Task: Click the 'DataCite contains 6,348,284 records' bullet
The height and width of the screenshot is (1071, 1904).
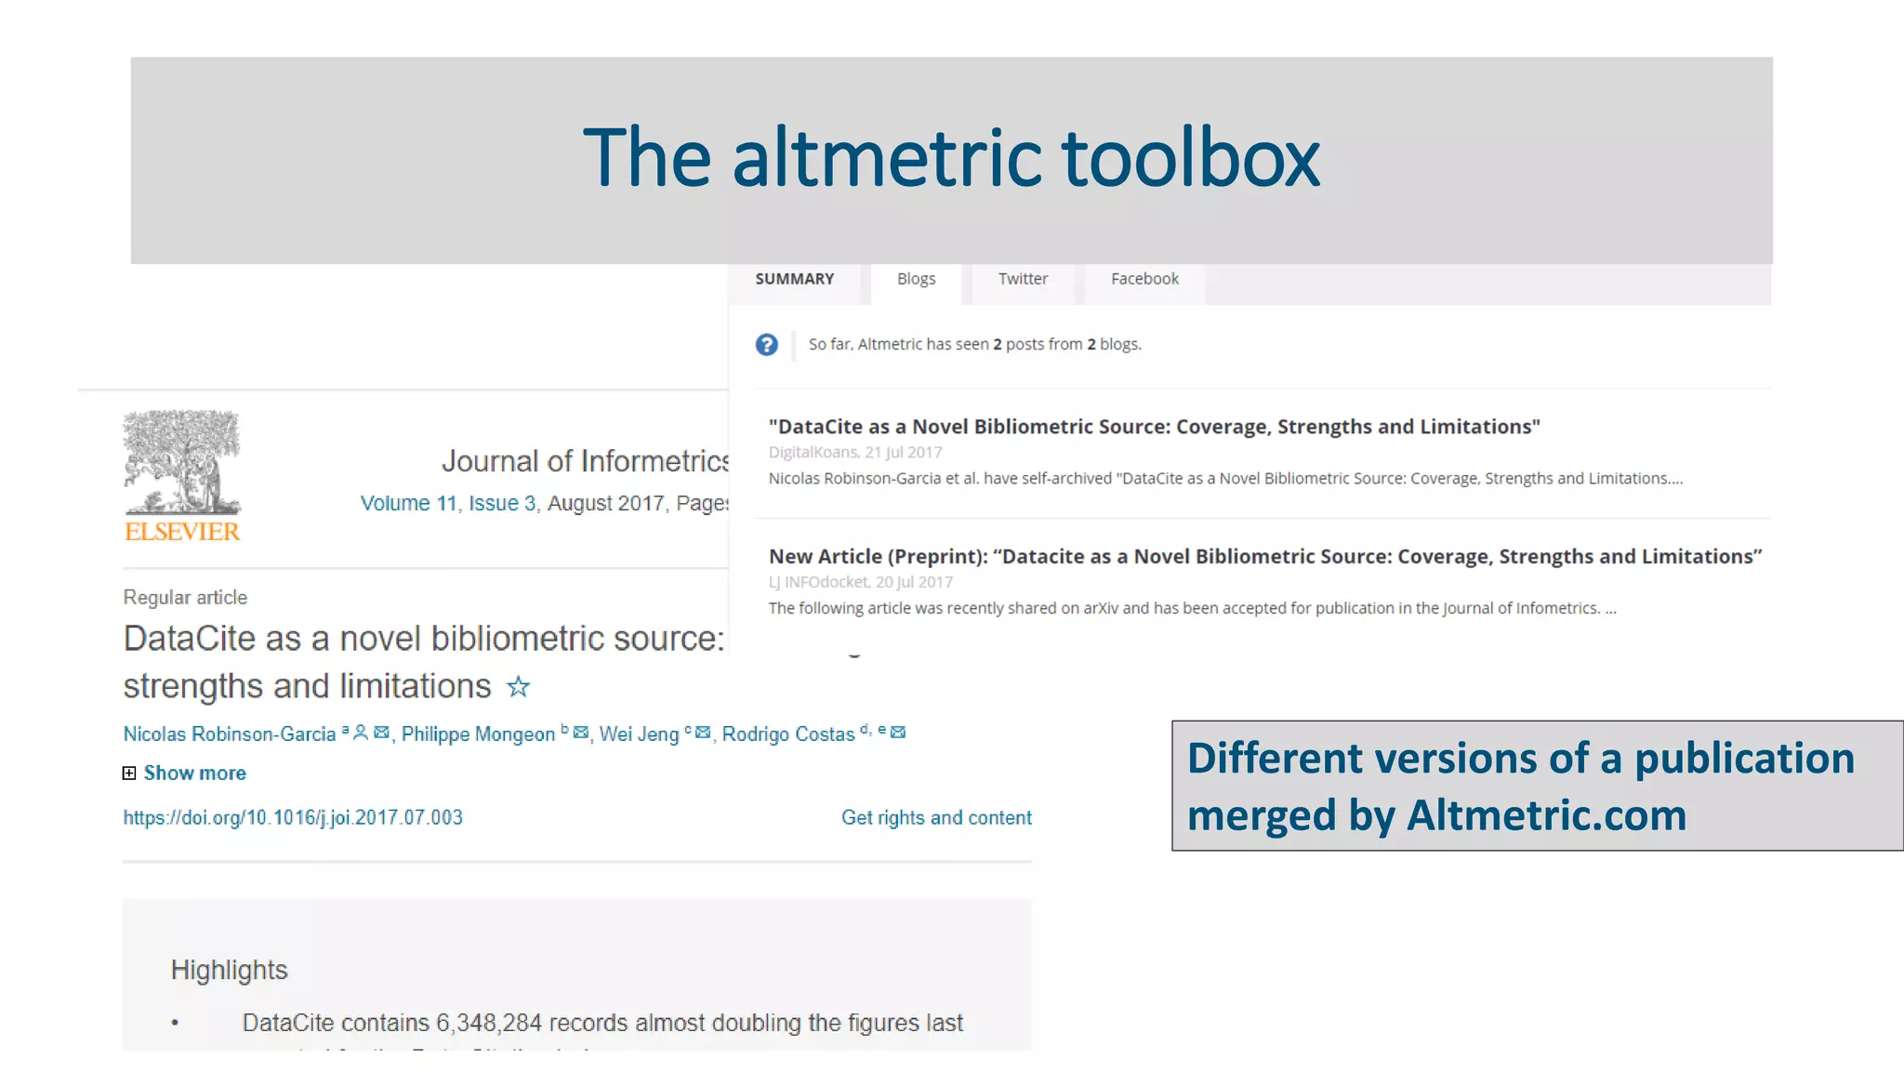Action: 602,1023
